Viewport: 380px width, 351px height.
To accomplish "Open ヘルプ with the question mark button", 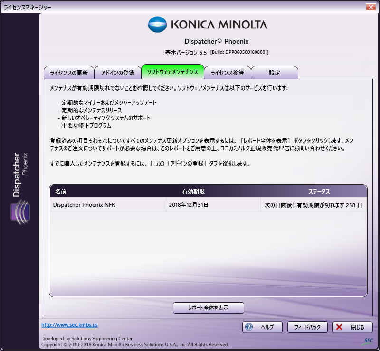I will click(262, 327).
